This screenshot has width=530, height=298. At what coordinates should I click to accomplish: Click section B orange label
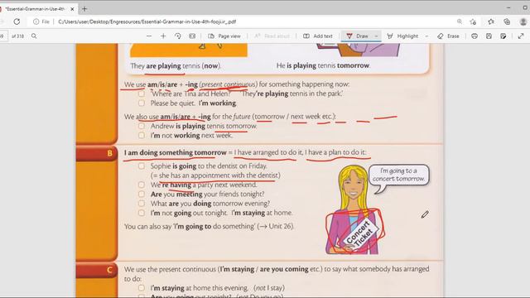(97, 153)
